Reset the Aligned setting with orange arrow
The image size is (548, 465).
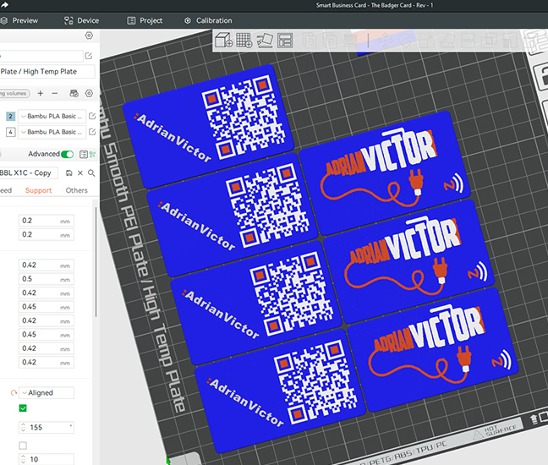[x=14, y=392]
